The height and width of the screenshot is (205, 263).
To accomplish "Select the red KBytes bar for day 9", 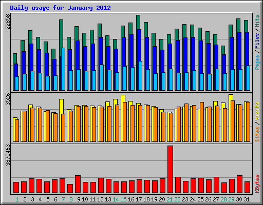I will (x=78, y=184).
